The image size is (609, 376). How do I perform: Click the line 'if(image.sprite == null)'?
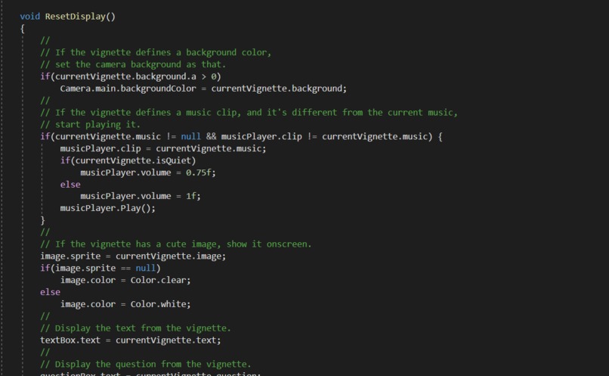[x=100, y=269]
